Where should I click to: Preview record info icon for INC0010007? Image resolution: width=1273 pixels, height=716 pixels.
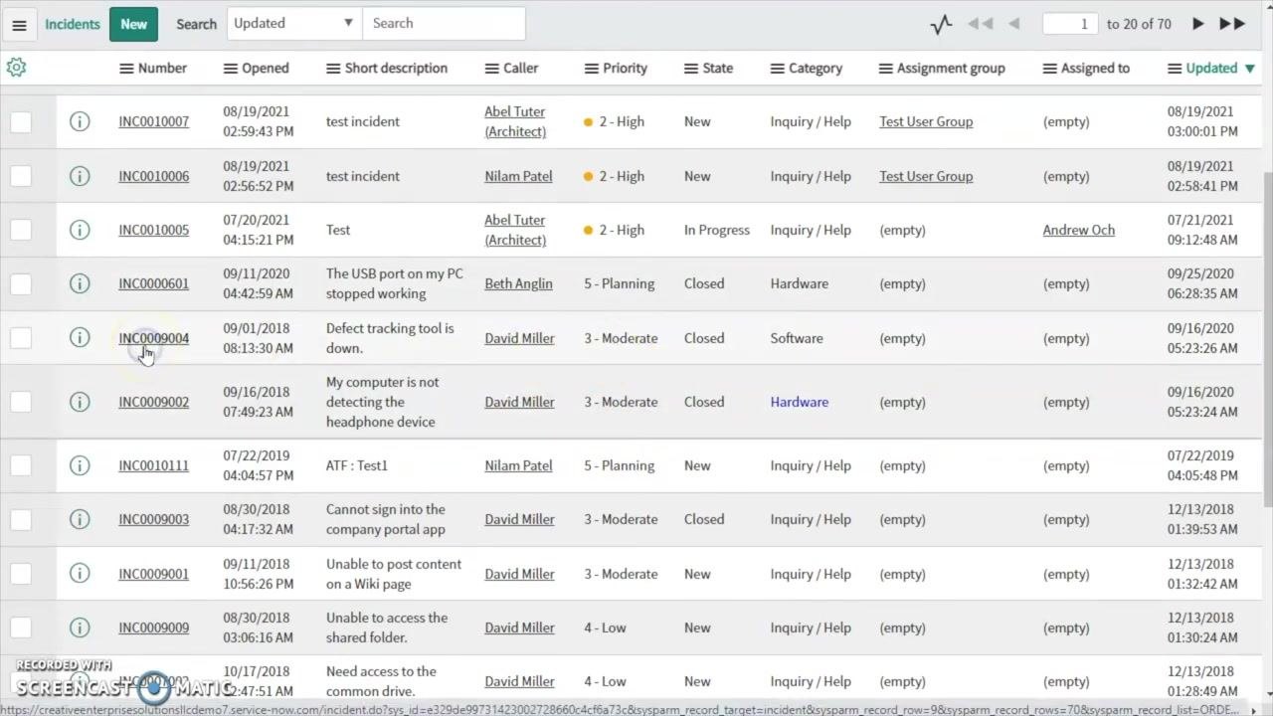(x=80, y=121)
